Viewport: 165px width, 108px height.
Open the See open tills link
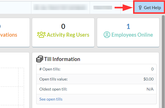[x=51, y=99]
